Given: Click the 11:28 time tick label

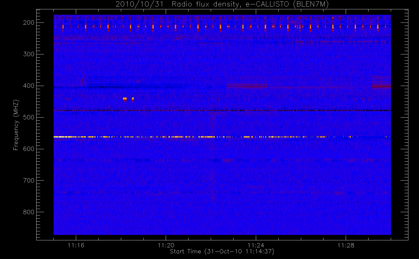Looking at the screenshot, I should [346, 245].
